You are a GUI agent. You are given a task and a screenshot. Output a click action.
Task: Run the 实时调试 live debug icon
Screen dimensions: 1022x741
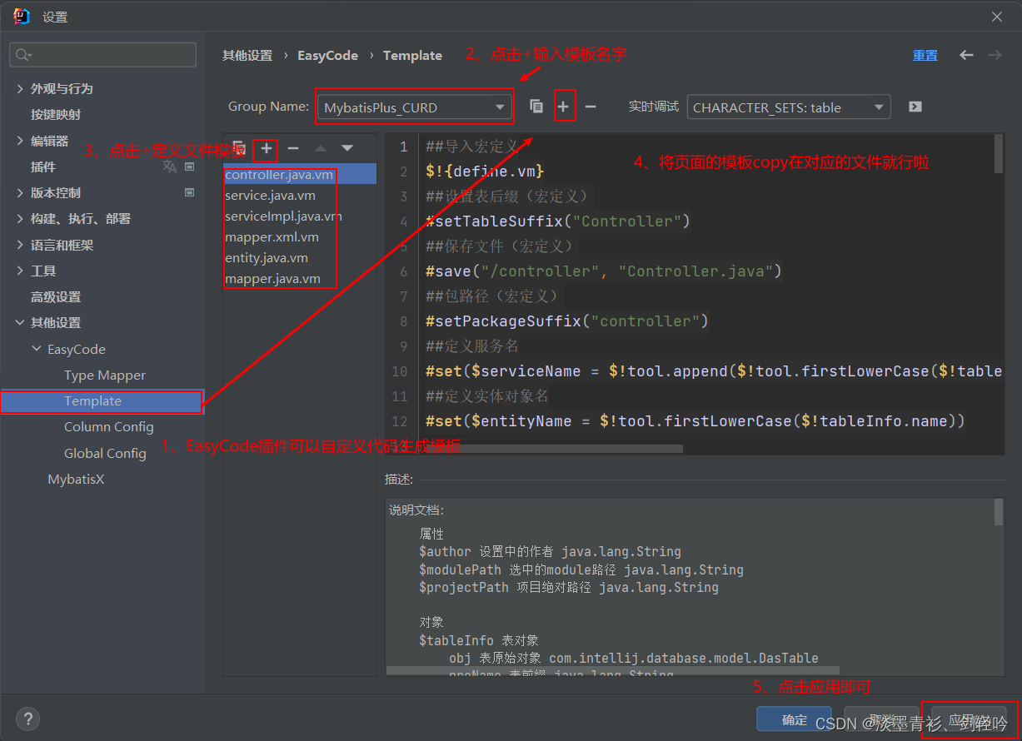(x=915, y=107)
